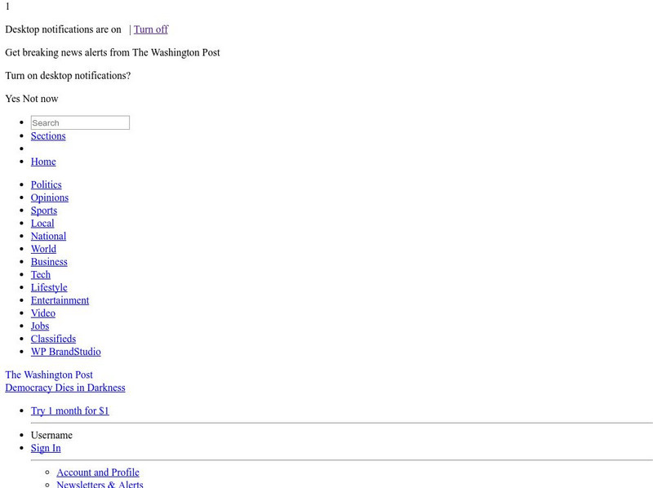Choose Yes for desktop notifications

point(12,99)
